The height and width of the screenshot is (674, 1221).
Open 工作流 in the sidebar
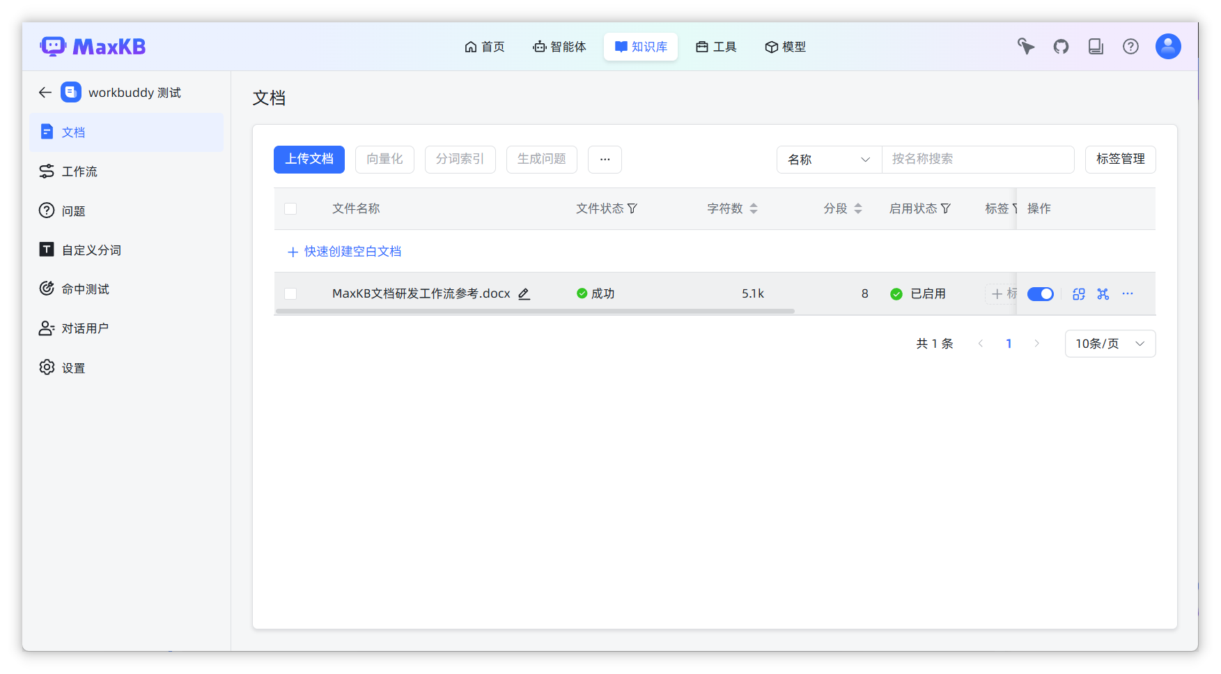[127, 171]
